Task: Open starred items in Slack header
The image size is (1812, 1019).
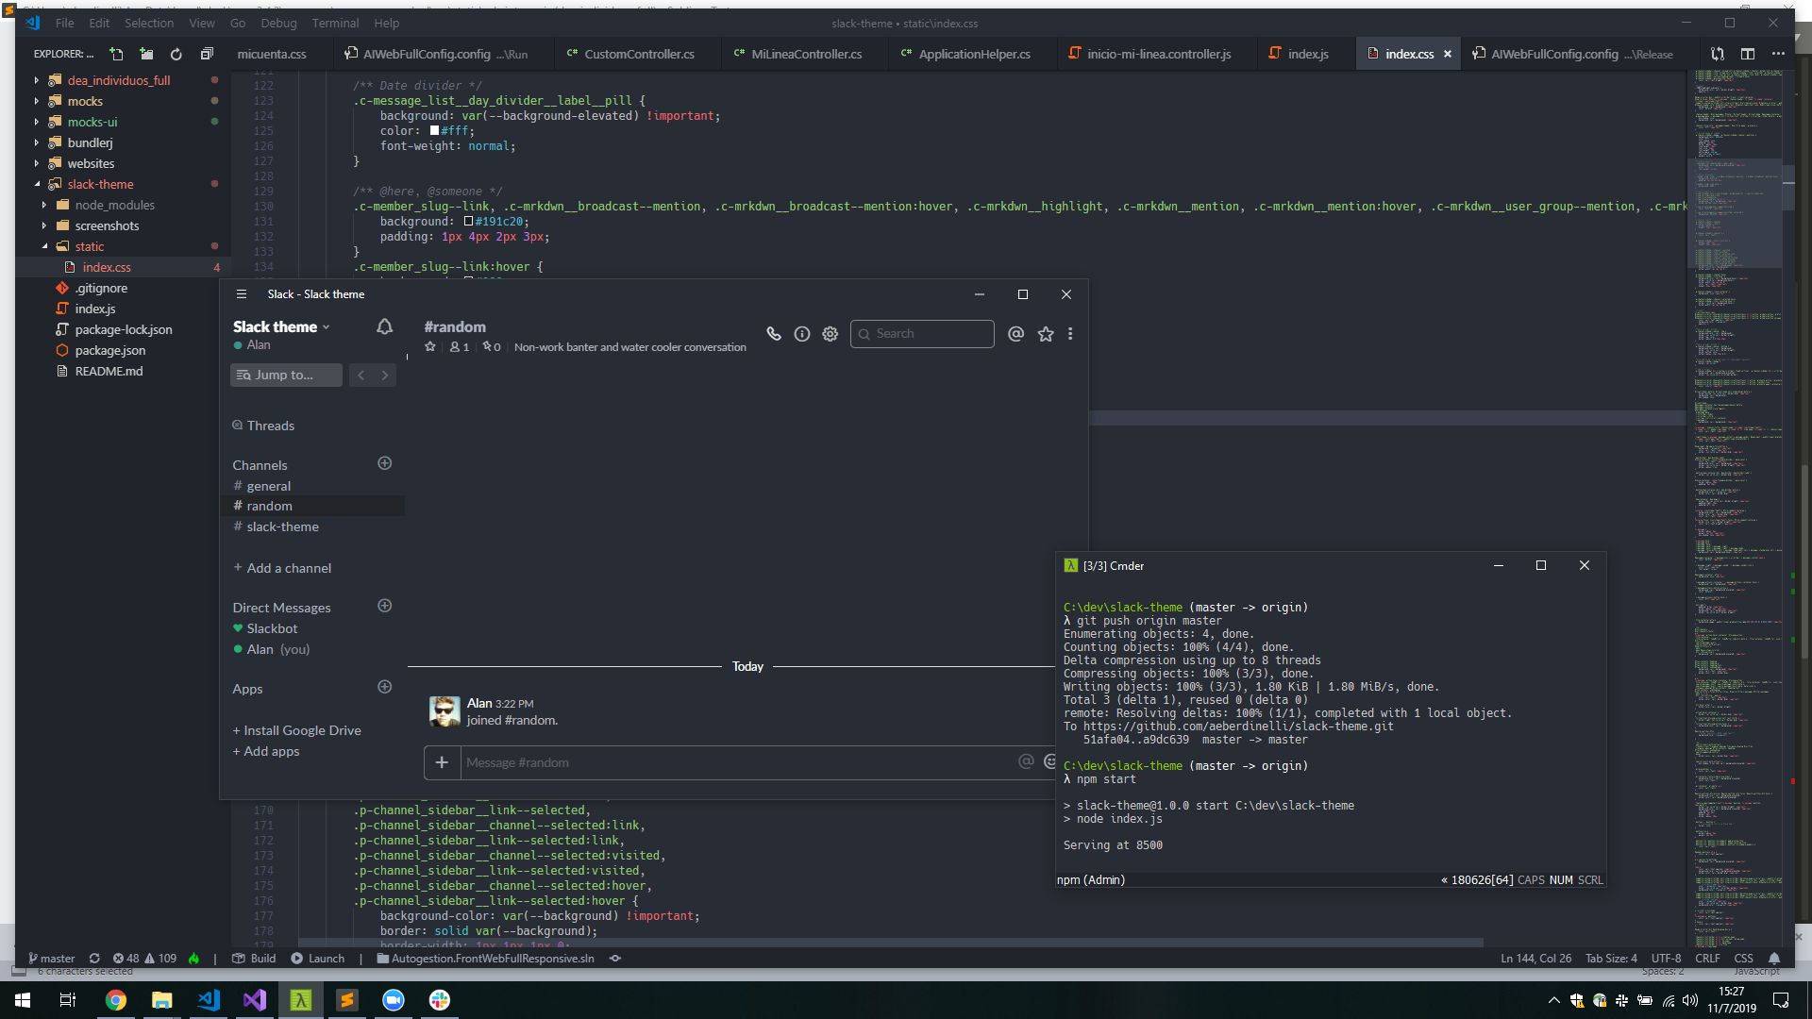Action: (x=1046, y=334)
